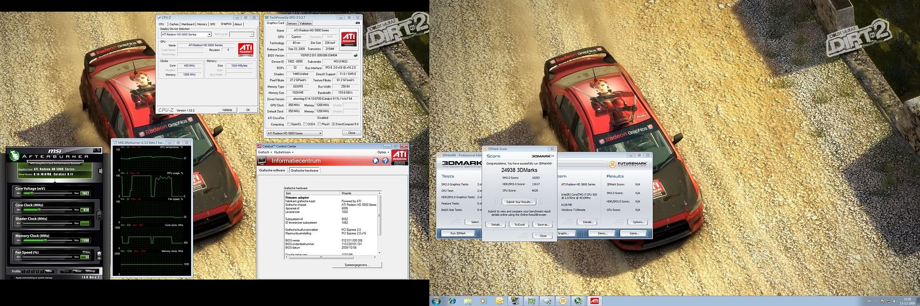Open the CPU-Z About tab

tap(238, 24)
